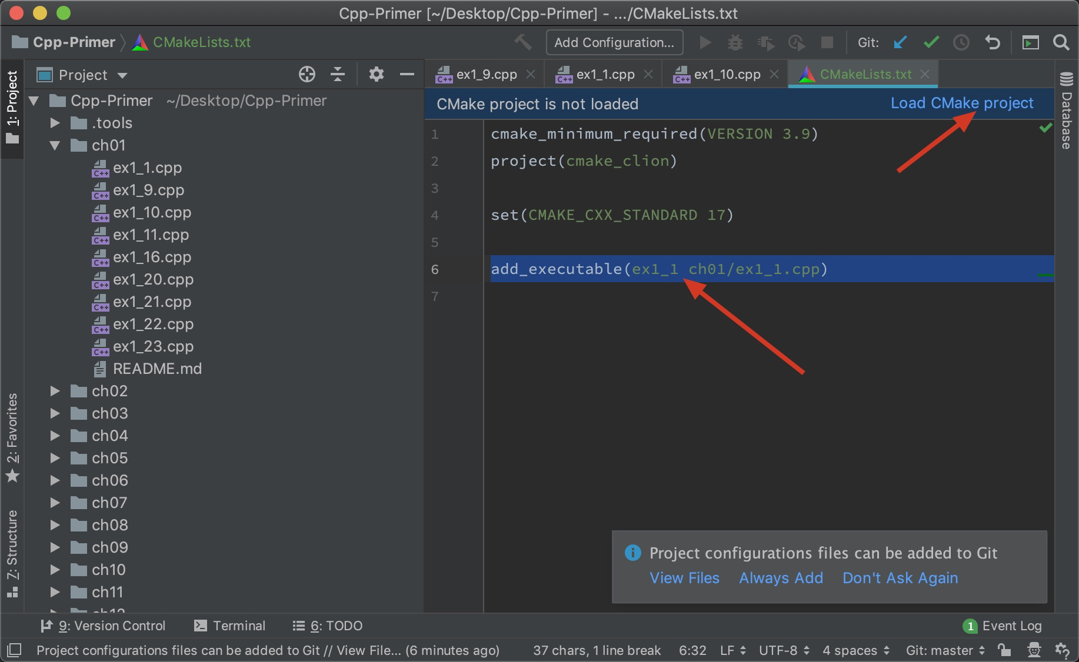
Task: Toggle the Favorites side panel
Action: pos(12,437)
